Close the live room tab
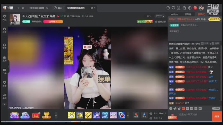This screenshot has height=125, width=223. point(94,8)
